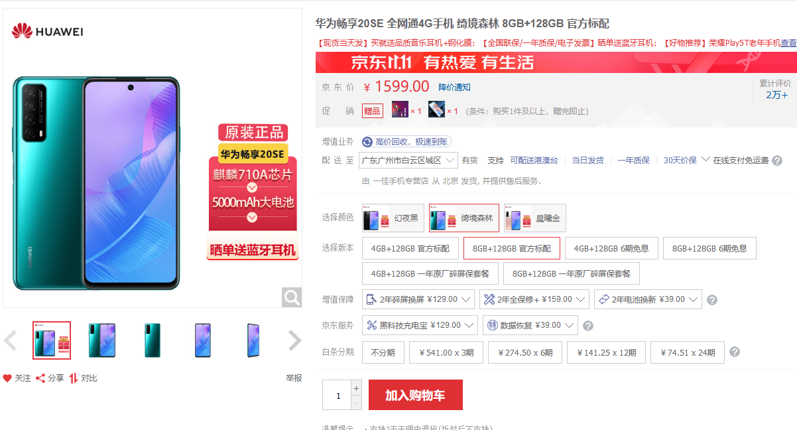The width and height of the screenshot is (797, 430).
Task: Click the 对比 compare icon
Action: pos(74,378)
